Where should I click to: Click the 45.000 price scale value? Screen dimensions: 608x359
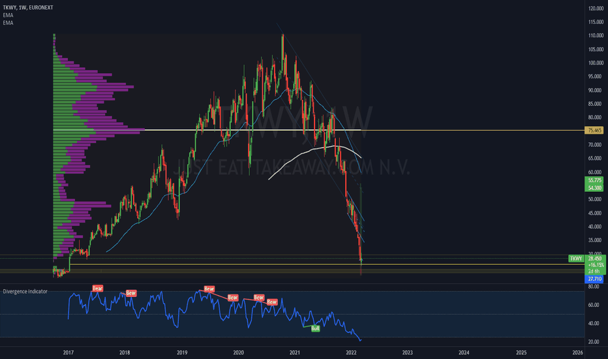coord(596,213)
